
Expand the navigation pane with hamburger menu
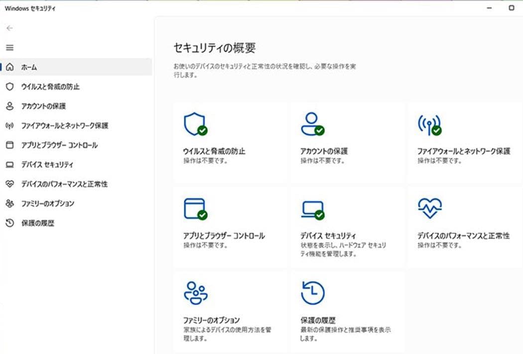pyautogui.click(x=9, y=48)
